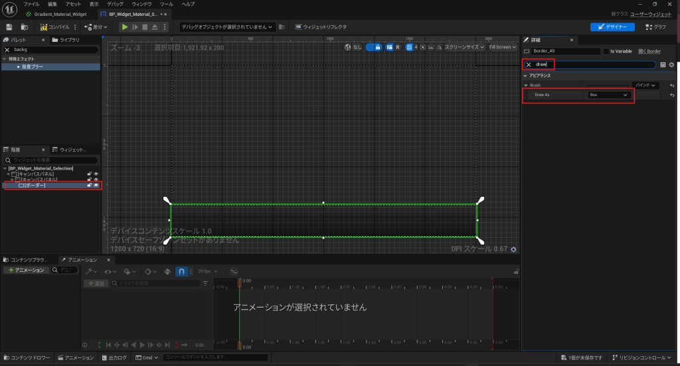The image size is (680, 366).
Task: Click the timeline playhead marker at 0.00
Action: pyautogui.click(x=240, y=283)
